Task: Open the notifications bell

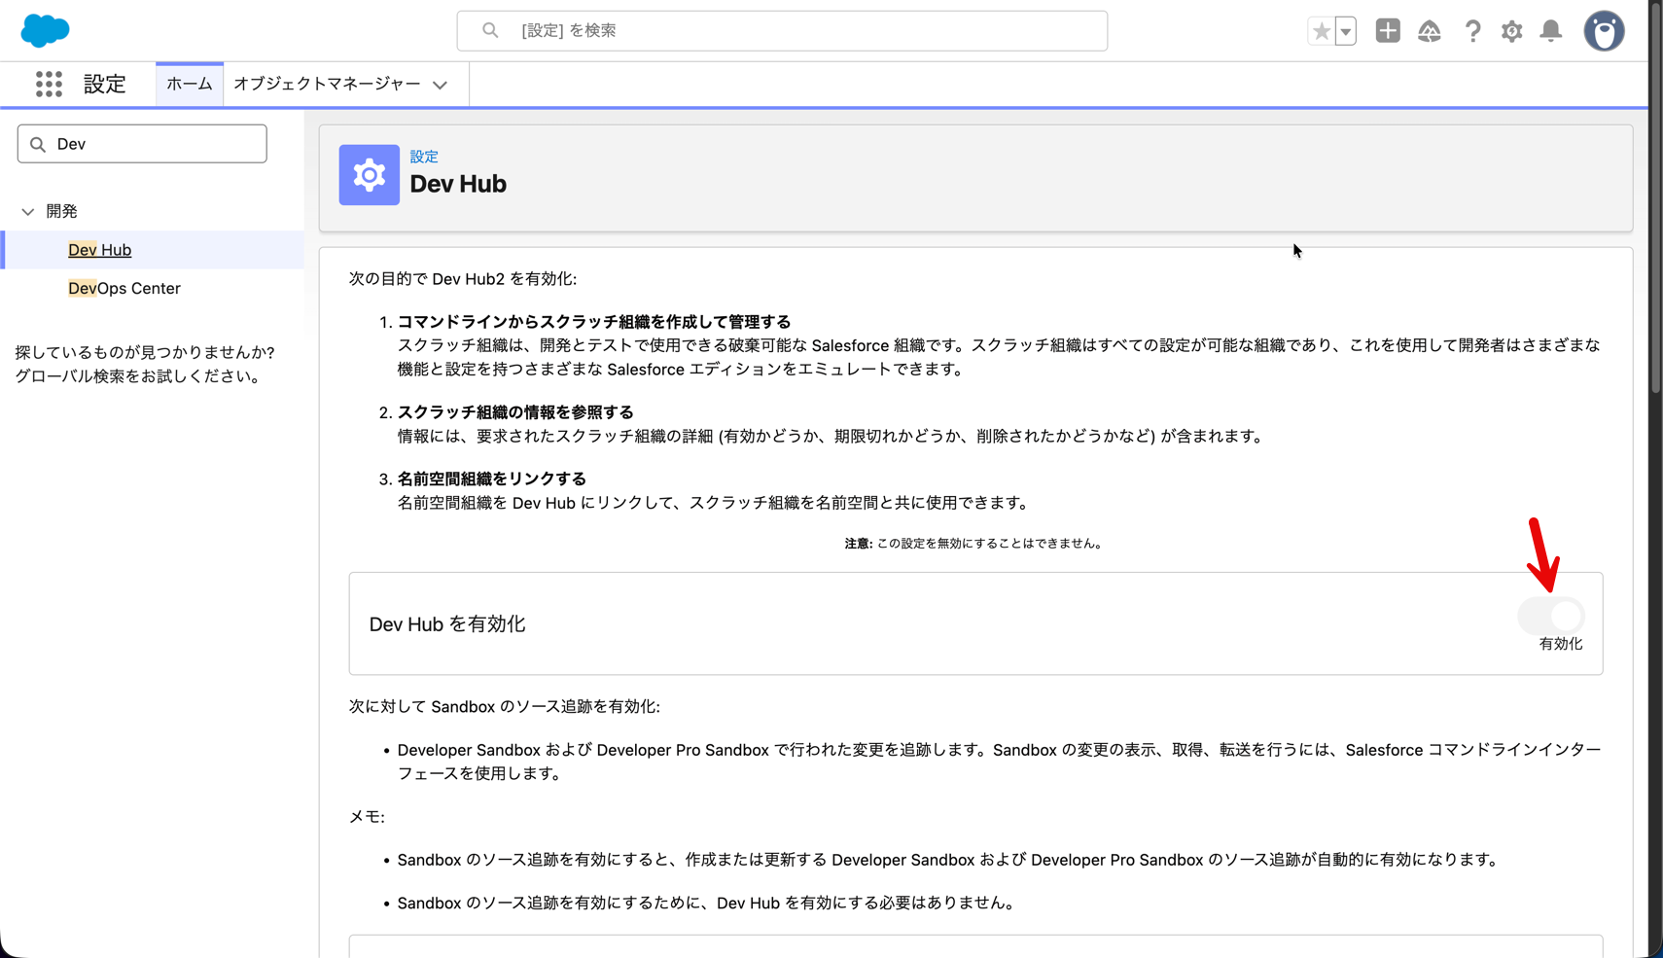Action: pyautogui.click(x=1551, y=31)
